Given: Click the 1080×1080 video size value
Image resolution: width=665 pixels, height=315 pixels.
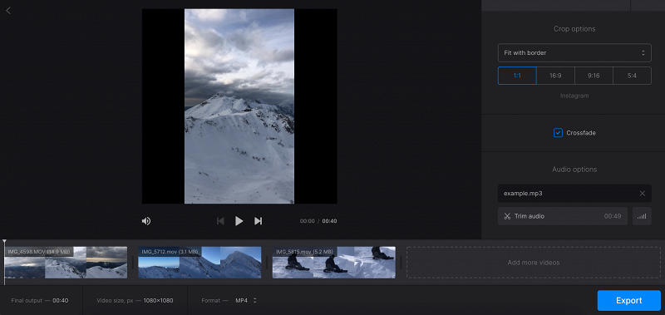Looking at the screenshot, I should click(x=158, y=301).
